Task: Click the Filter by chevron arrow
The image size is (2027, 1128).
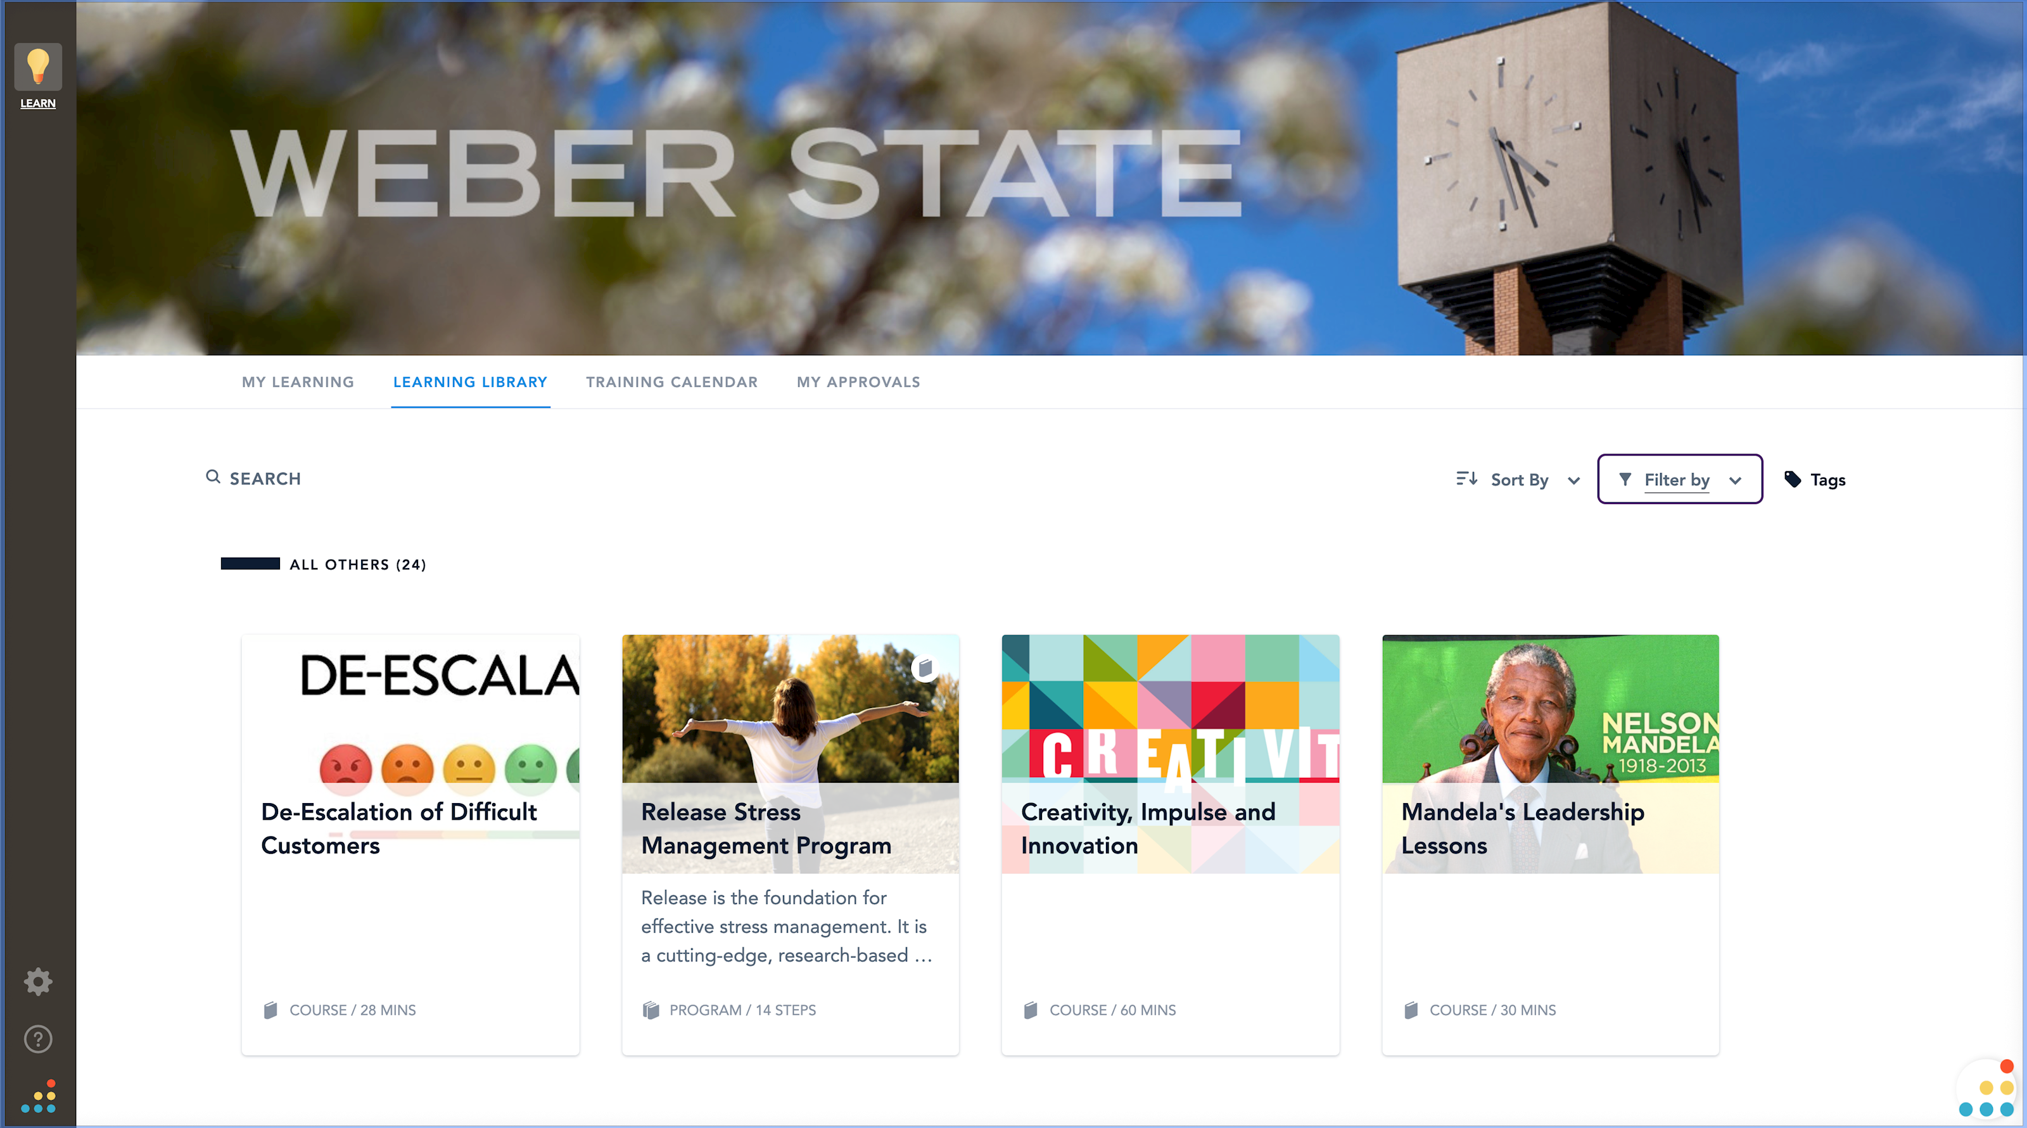Action: pyautogui.click(x=1735, y=480)
